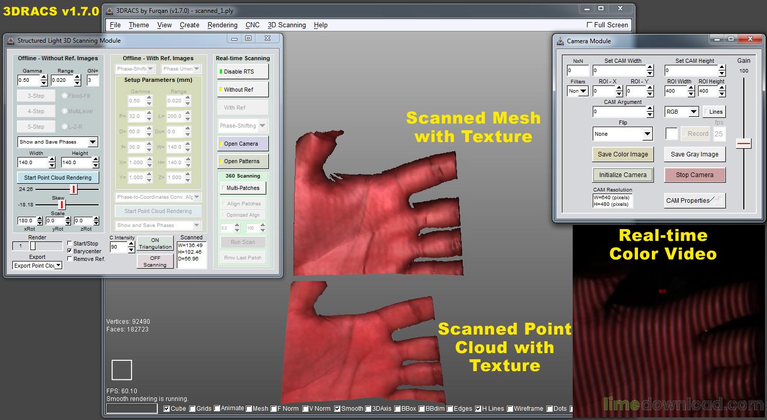
Task: Click 3DRACS logo icon in Camera Module title bar
Action: 560,41
